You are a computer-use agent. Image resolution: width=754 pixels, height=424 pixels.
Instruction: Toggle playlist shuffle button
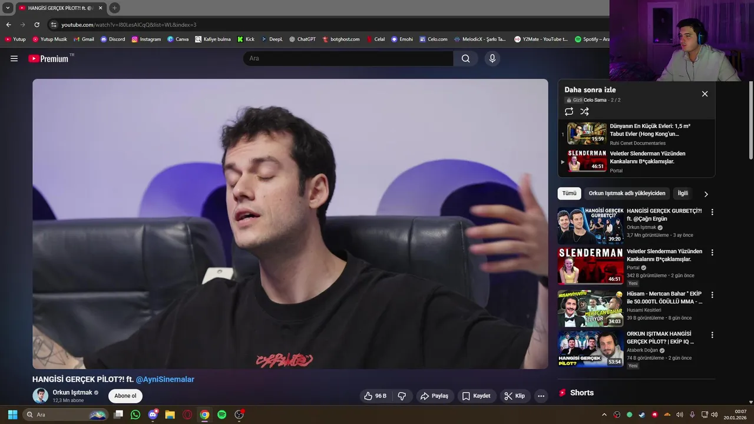coord(584,111)
